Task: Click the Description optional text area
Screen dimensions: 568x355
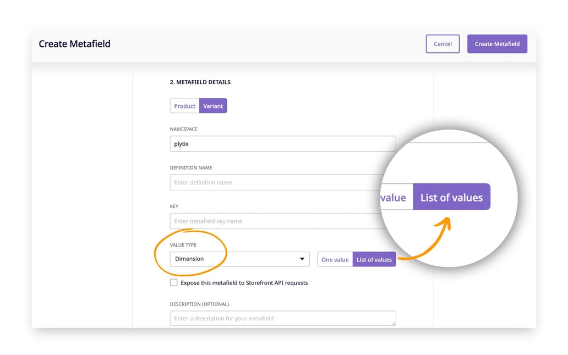Action: click(x=282, y=318)
